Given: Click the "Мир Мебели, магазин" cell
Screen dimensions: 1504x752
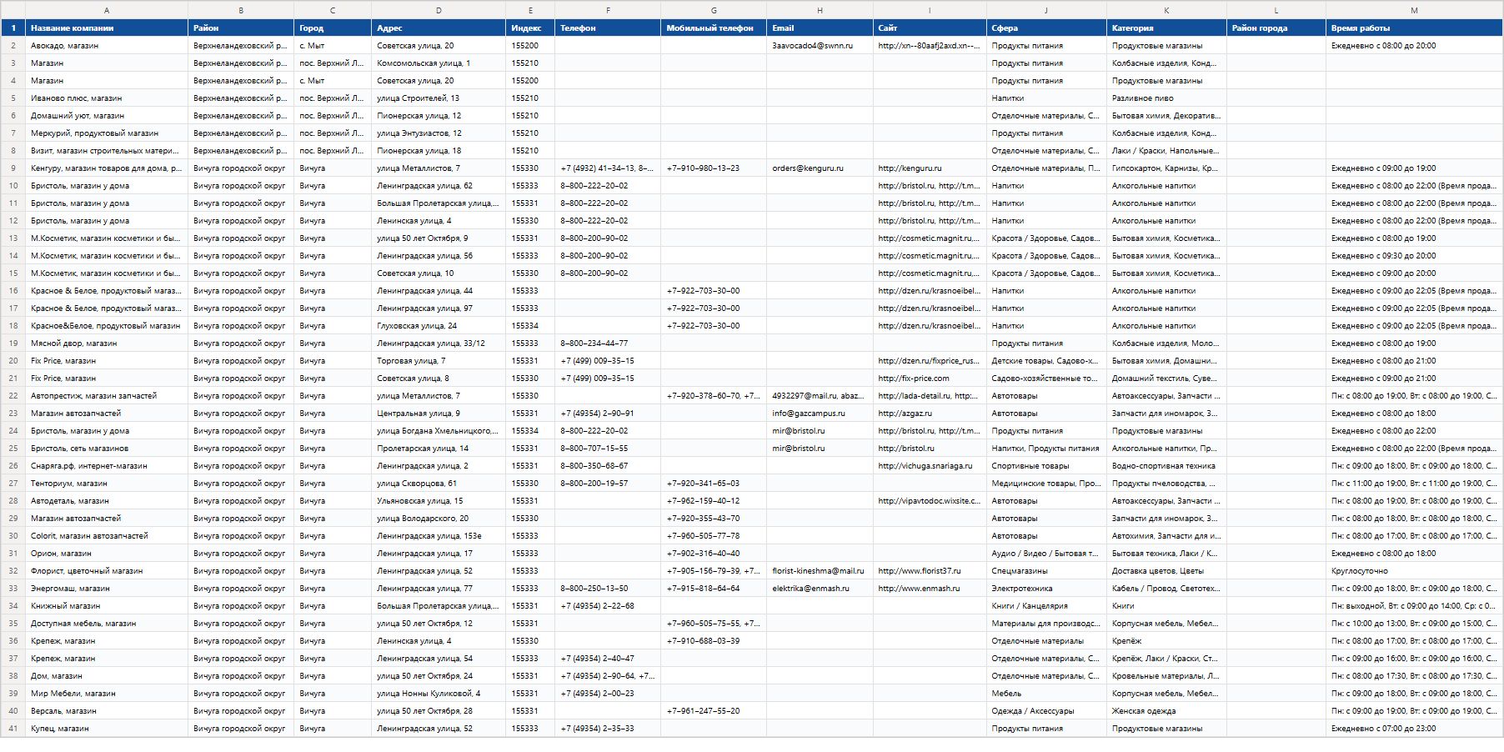Looking at the screenshot, I should [107, 694].
